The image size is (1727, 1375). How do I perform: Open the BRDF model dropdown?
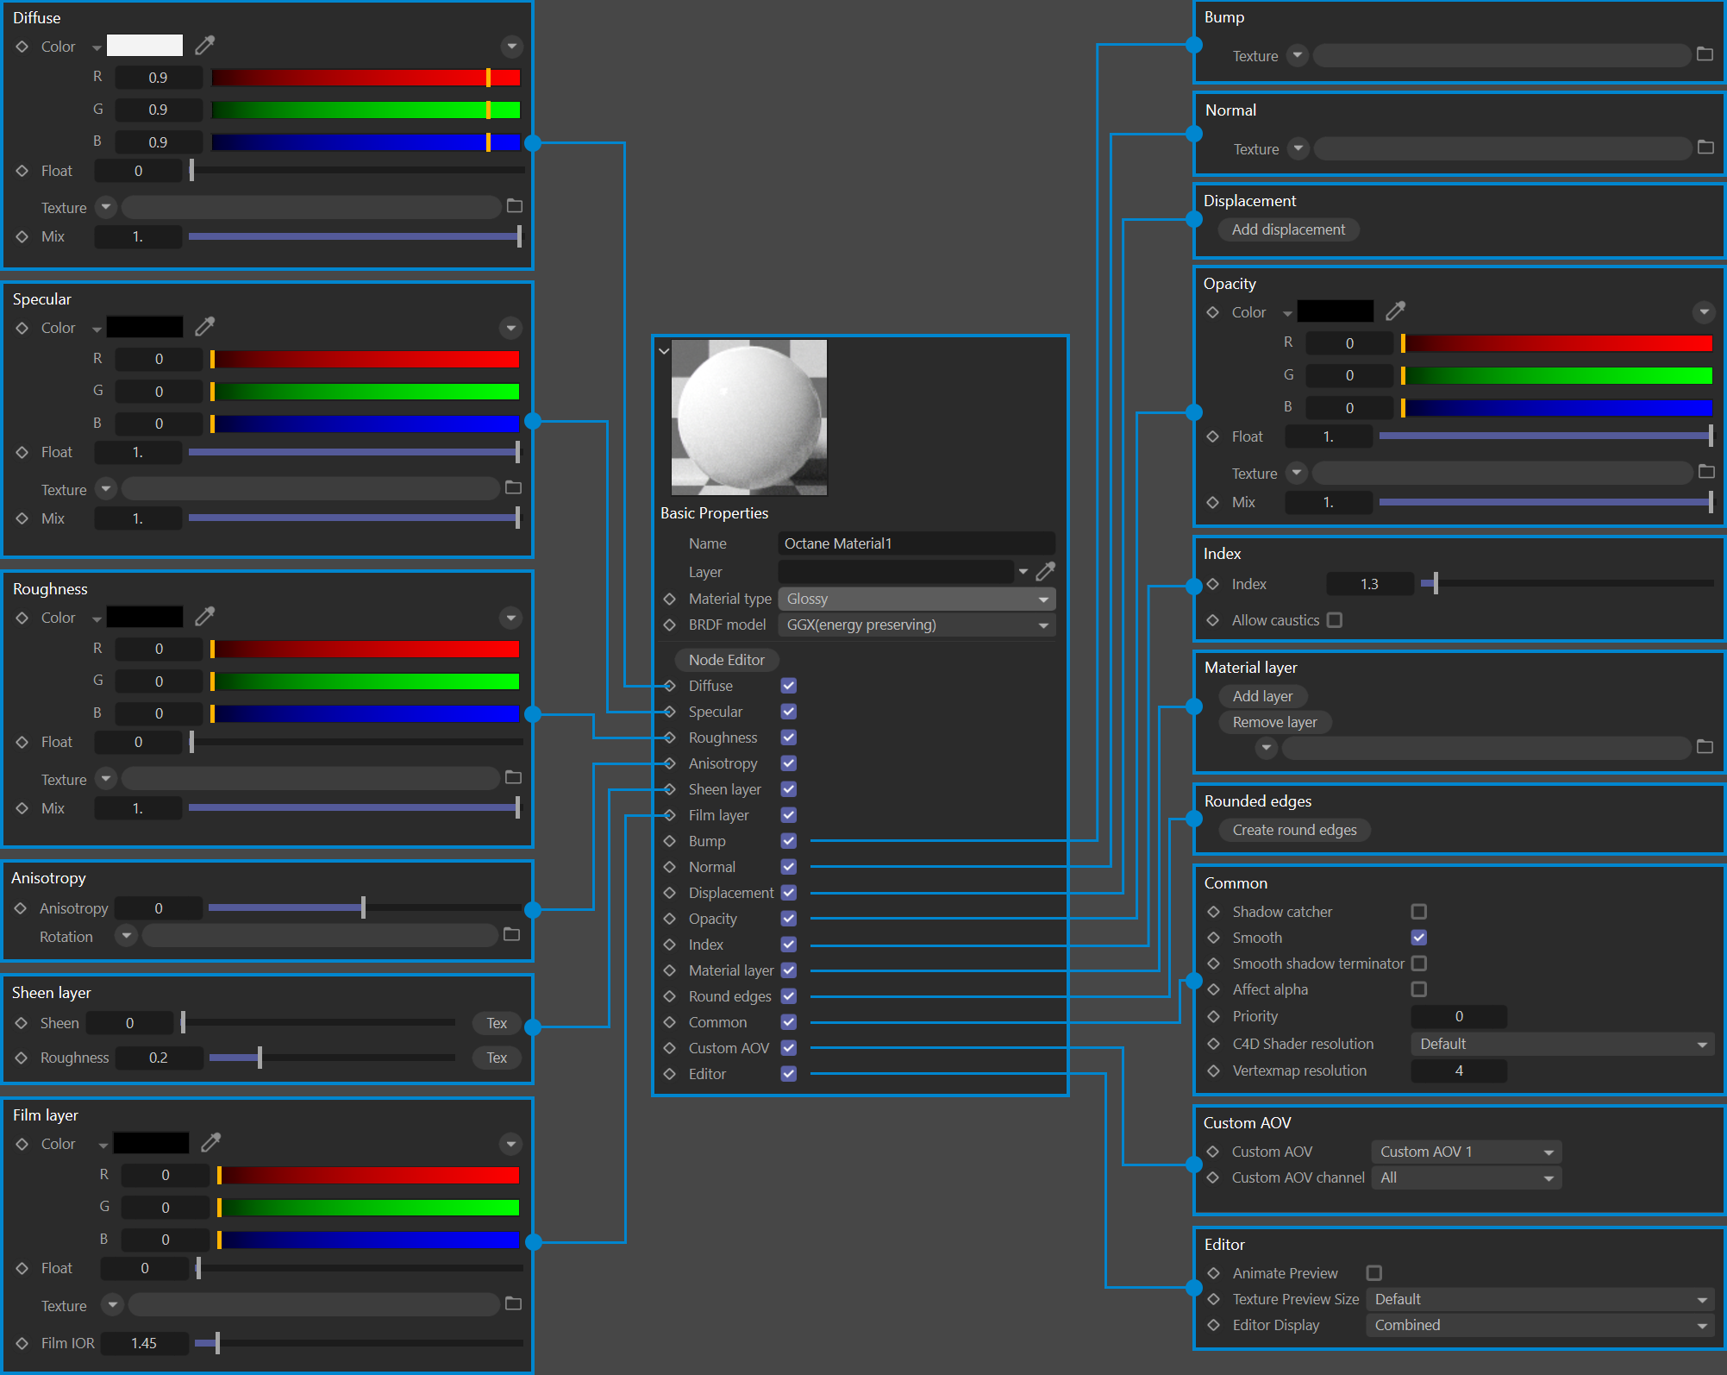tap(916, 625)
